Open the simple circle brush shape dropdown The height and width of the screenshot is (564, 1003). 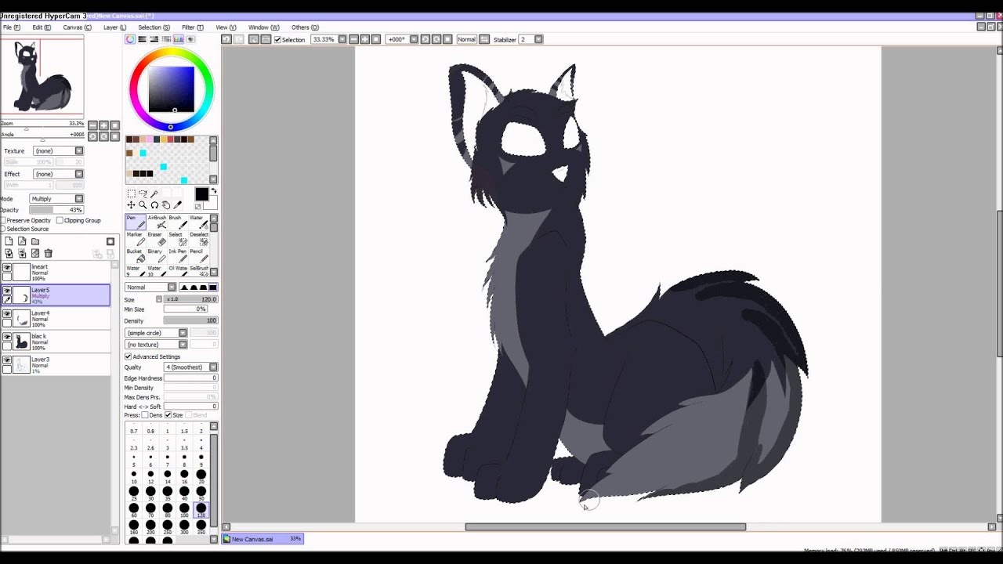(x=156, y=333)
